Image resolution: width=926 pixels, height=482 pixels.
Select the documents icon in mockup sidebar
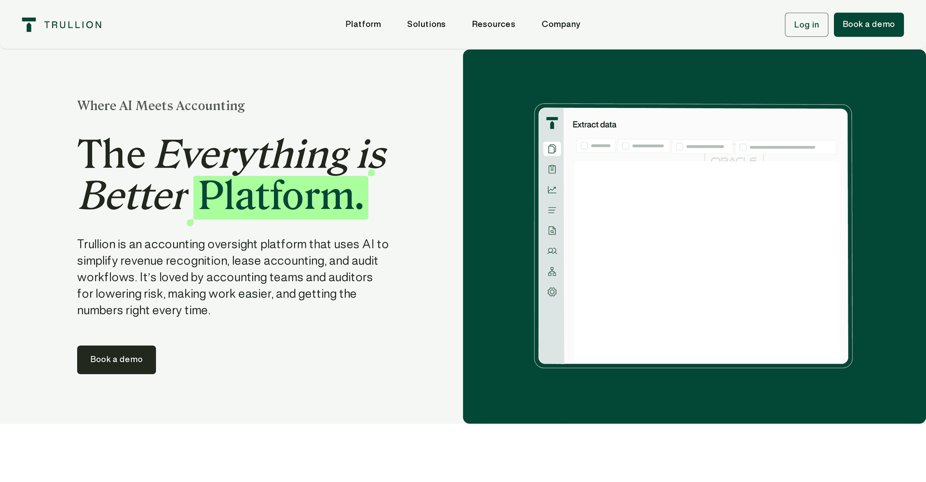(x=552, y=149)
